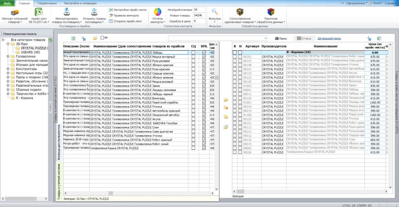Open the Товары в учетной системе vertical tab

pyautogui.click(x=59, y=181)
